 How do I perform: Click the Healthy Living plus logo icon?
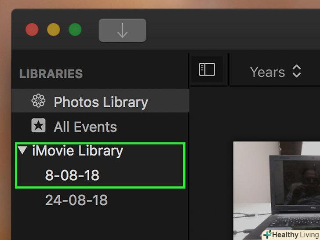point(267,235)
